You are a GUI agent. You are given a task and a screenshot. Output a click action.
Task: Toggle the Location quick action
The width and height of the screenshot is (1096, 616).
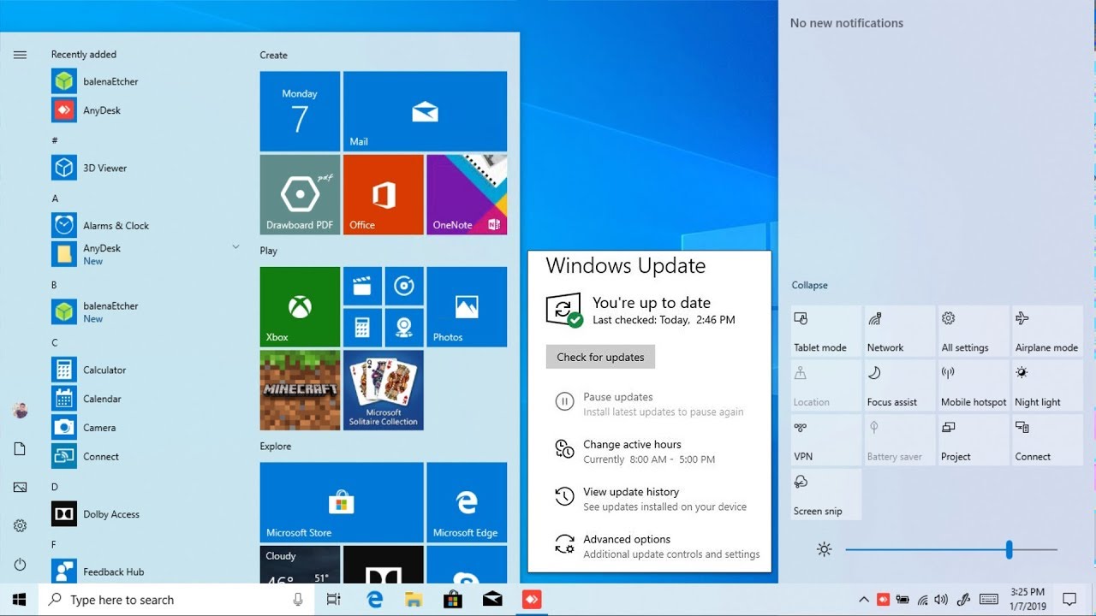[x=826, y=386]
